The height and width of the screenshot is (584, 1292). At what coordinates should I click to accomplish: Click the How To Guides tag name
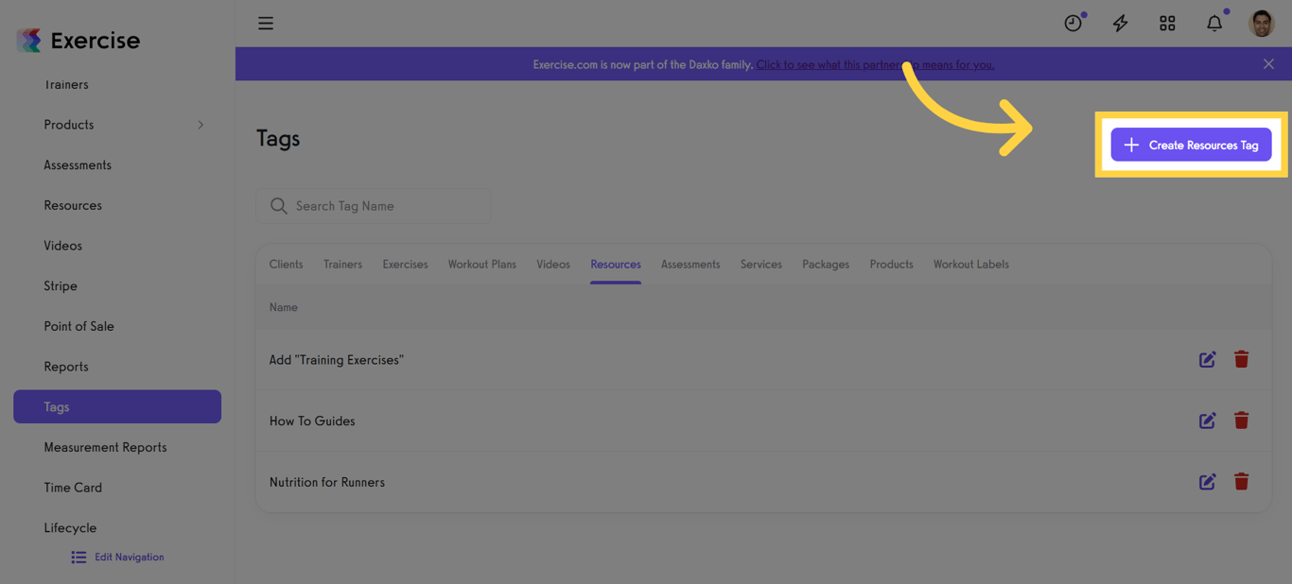[312, 421]
